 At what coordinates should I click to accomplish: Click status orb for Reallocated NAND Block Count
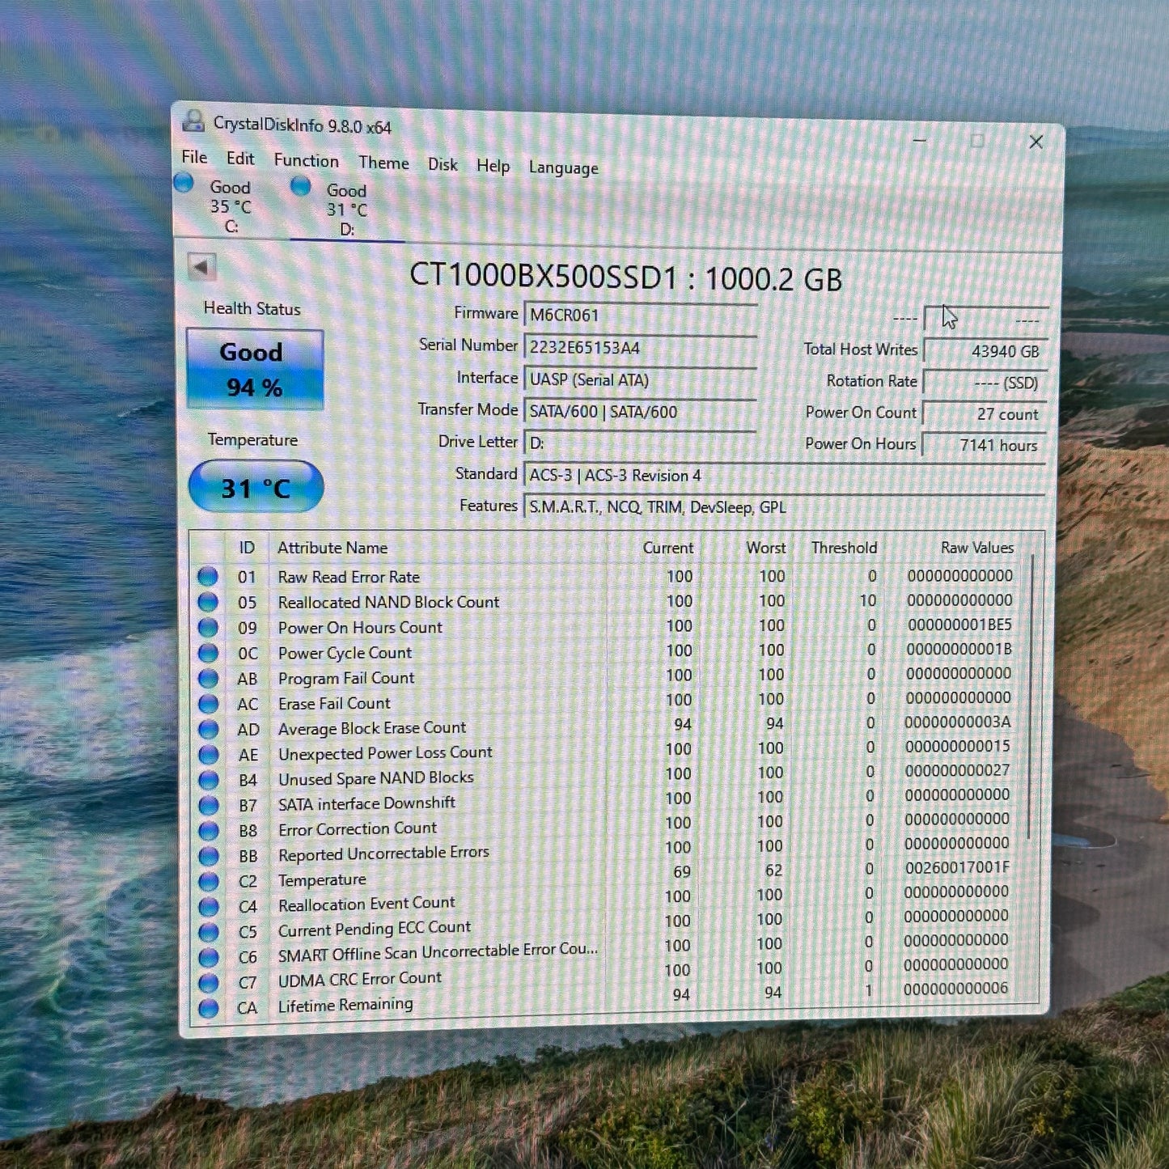[x=208, y=602]
